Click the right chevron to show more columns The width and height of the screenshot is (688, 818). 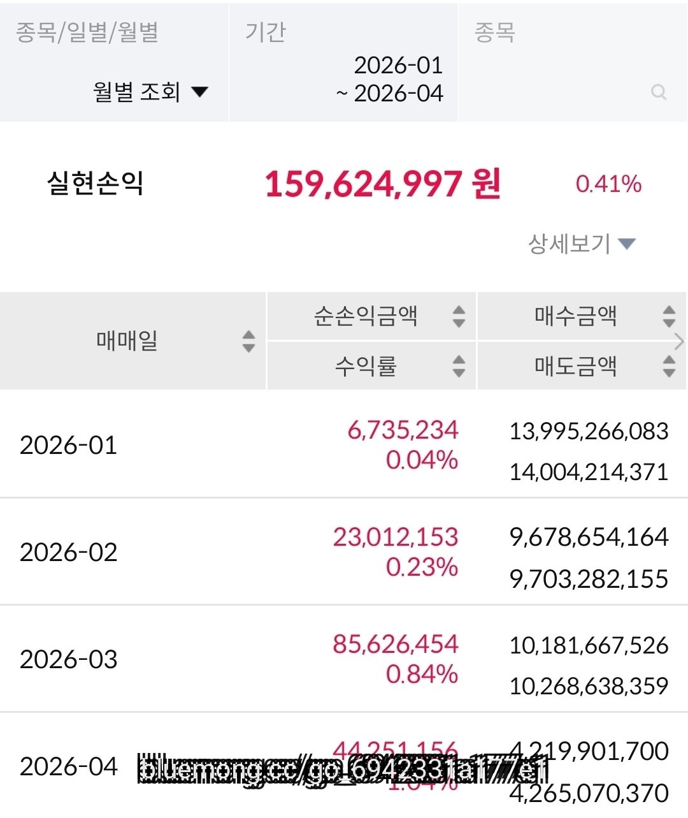tap(679, 342)
